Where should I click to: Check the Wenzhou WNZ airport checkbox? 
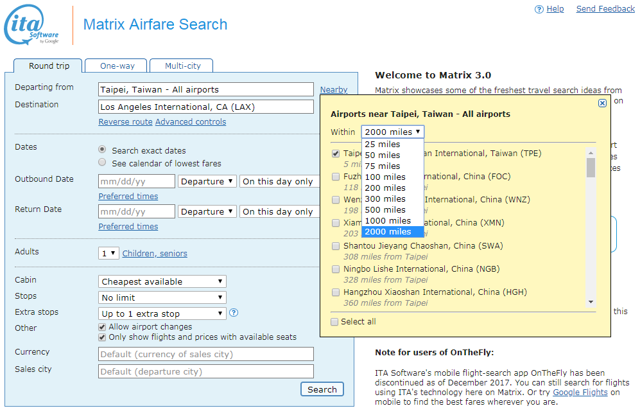[336, 200]
